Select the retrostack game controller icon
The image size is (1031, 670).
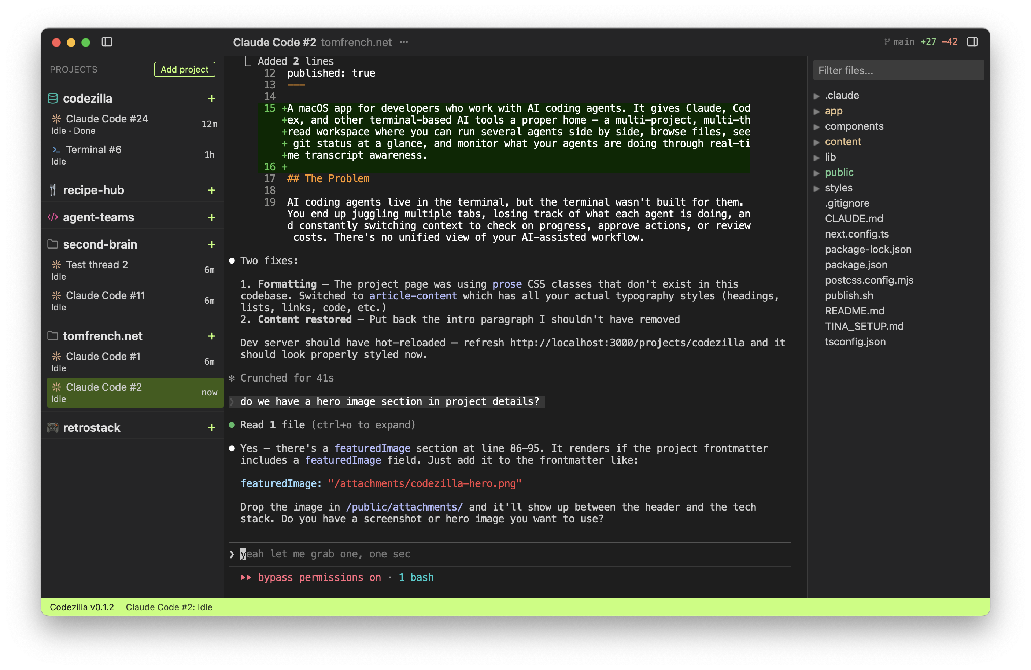point(53,428)
